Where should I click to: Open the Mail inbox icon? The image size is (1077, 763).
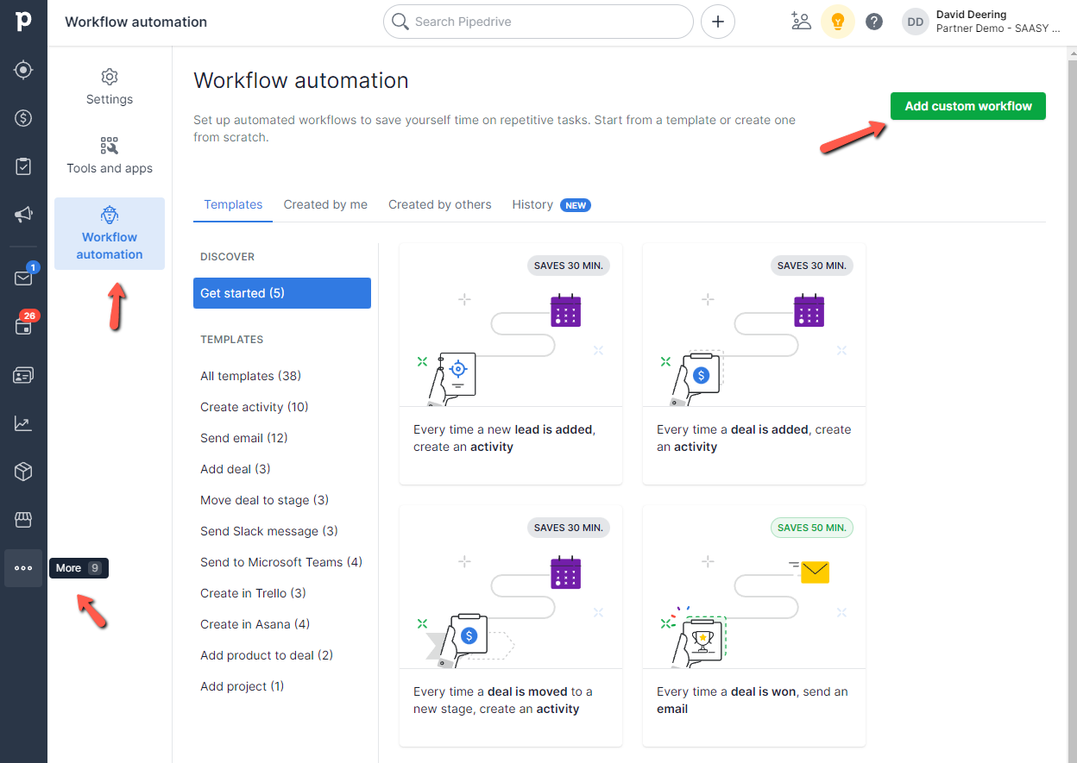pos(23,278)
